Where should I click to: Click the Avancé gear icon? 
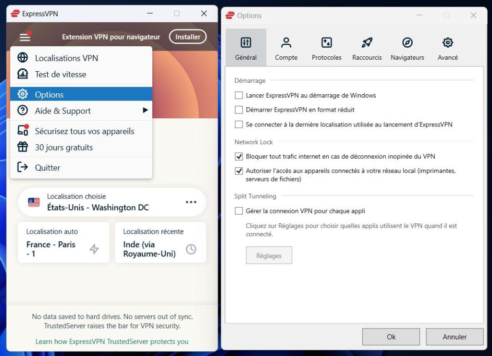pyautogui.click(x=448, y=42)
